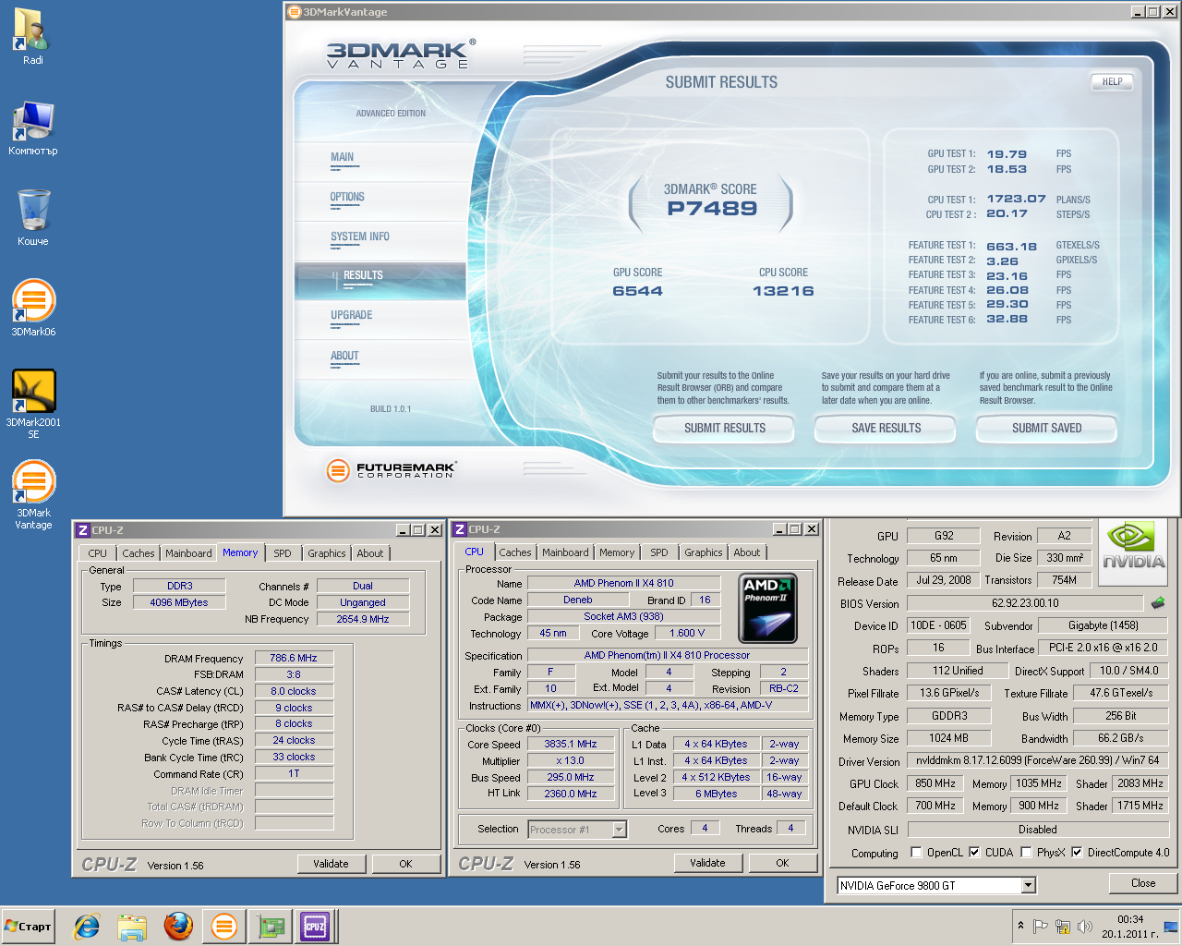The height and width of the screenshot is (946, 1182).
Task: Click Validate in CPU-Z processor window
Action: [708, 863]
